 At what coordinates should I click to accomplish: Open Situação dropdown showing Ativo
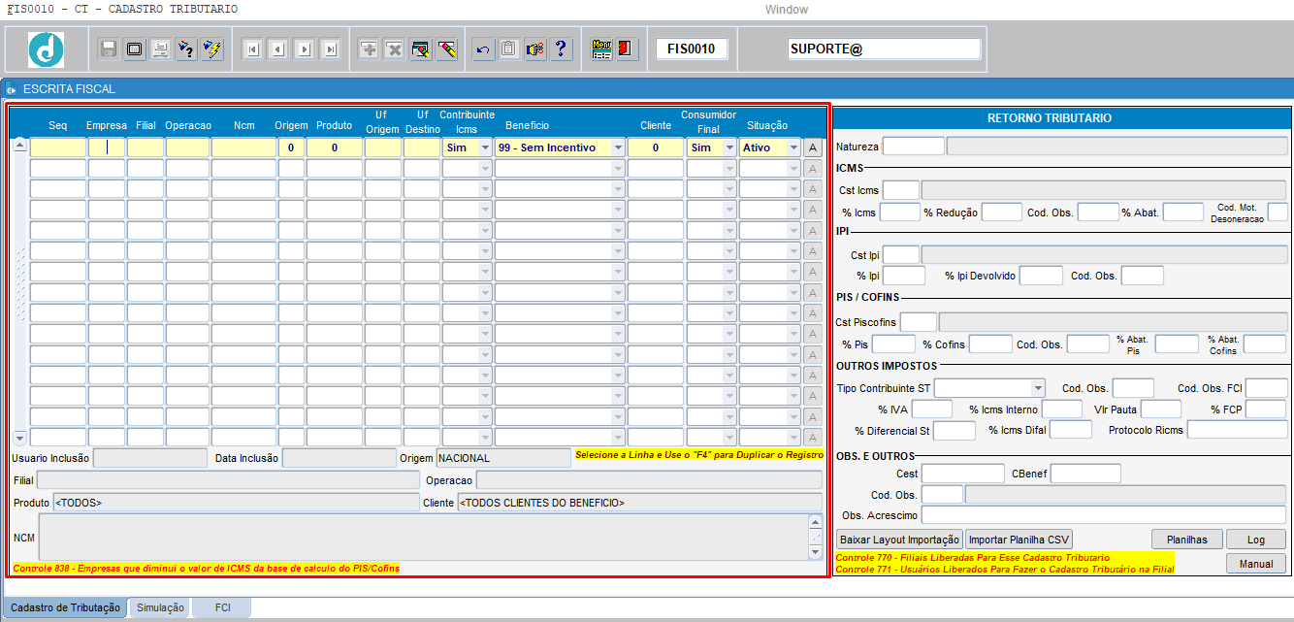click(793, 147)
